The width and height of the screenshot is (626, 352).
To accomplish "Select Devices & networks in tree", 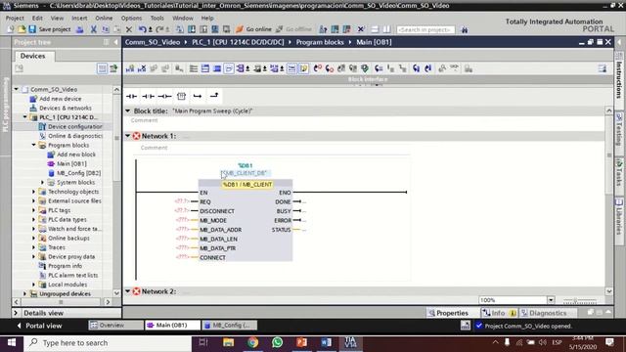I will (x=66, y=109).
